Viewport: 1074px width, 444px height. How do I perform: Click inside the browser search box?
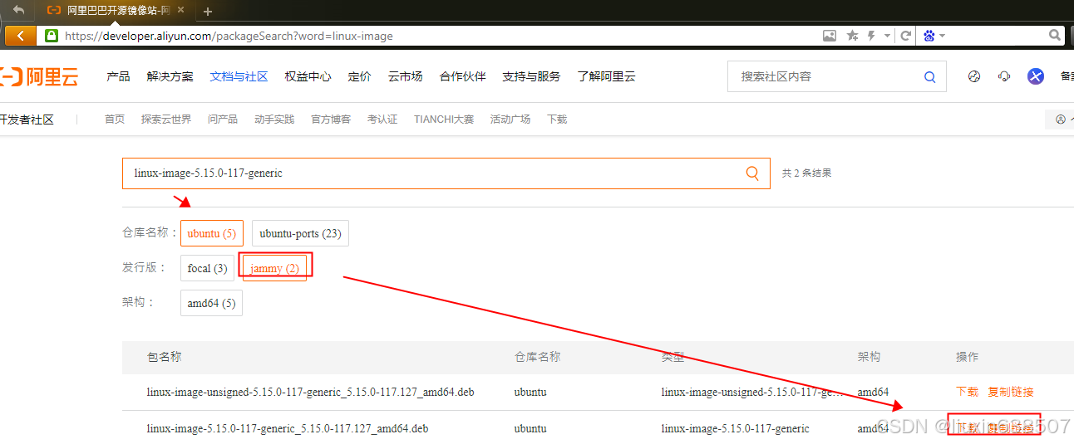pos(996,36)
